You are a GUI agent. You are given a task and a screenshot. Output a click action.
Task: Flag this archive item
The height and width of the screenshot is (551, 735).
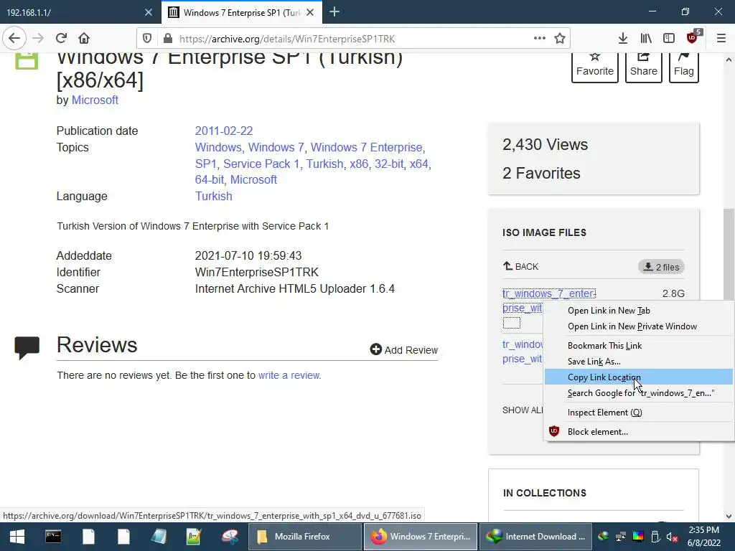[x=684, y=67]
